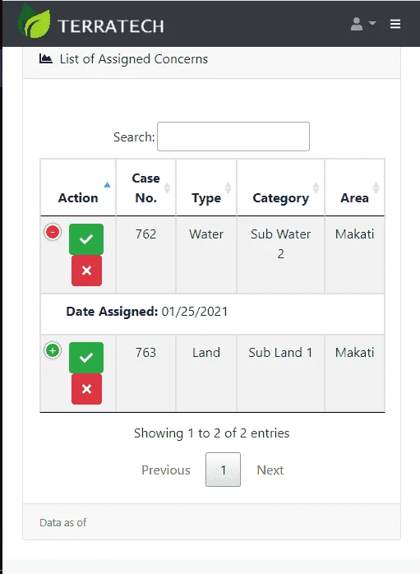Click the TerraTech leaf logo

pyautogui.click(x=34, y=21)
